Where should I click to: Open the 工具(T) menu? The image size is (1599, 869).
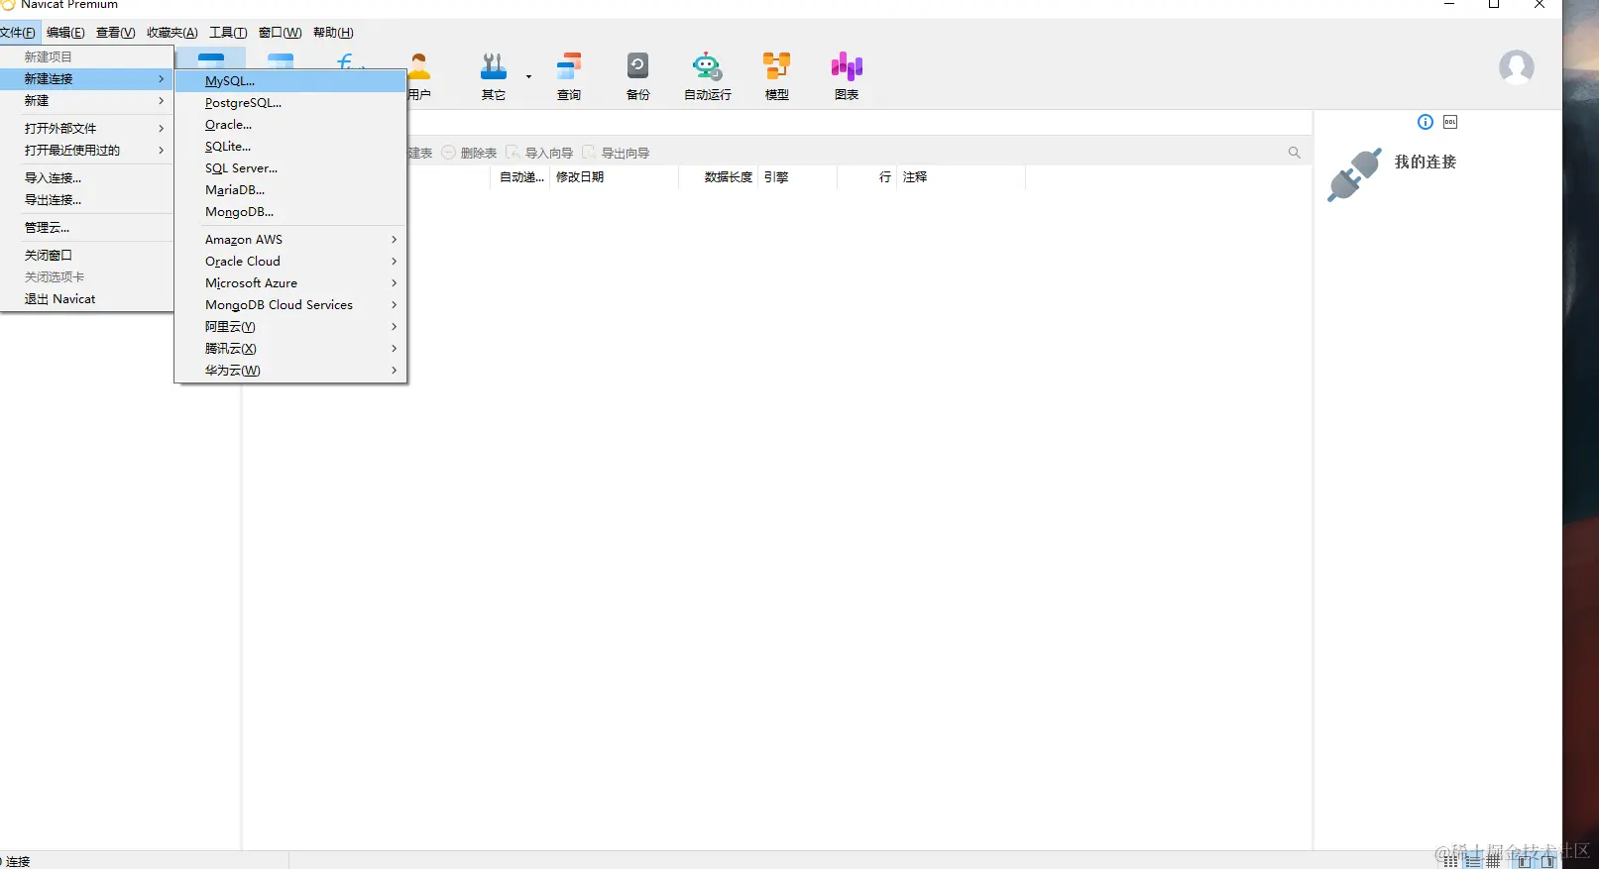click(228, 33)
